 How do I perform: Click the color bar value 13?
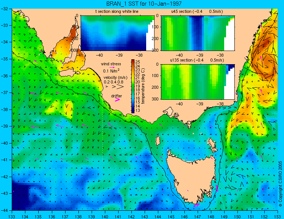[x=138, y=110]
